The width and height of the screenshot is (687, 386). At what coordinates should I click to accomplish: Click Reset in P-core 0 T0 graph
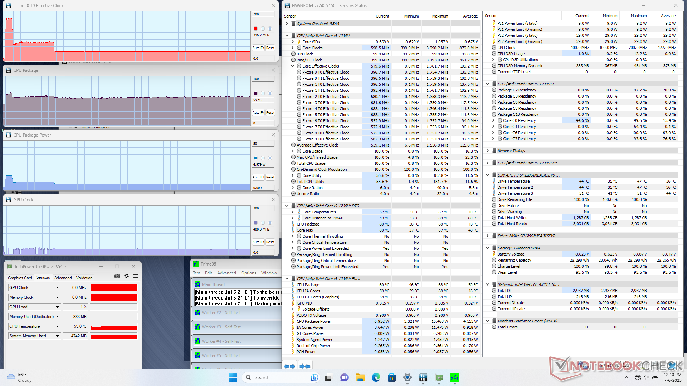[270, 48]
